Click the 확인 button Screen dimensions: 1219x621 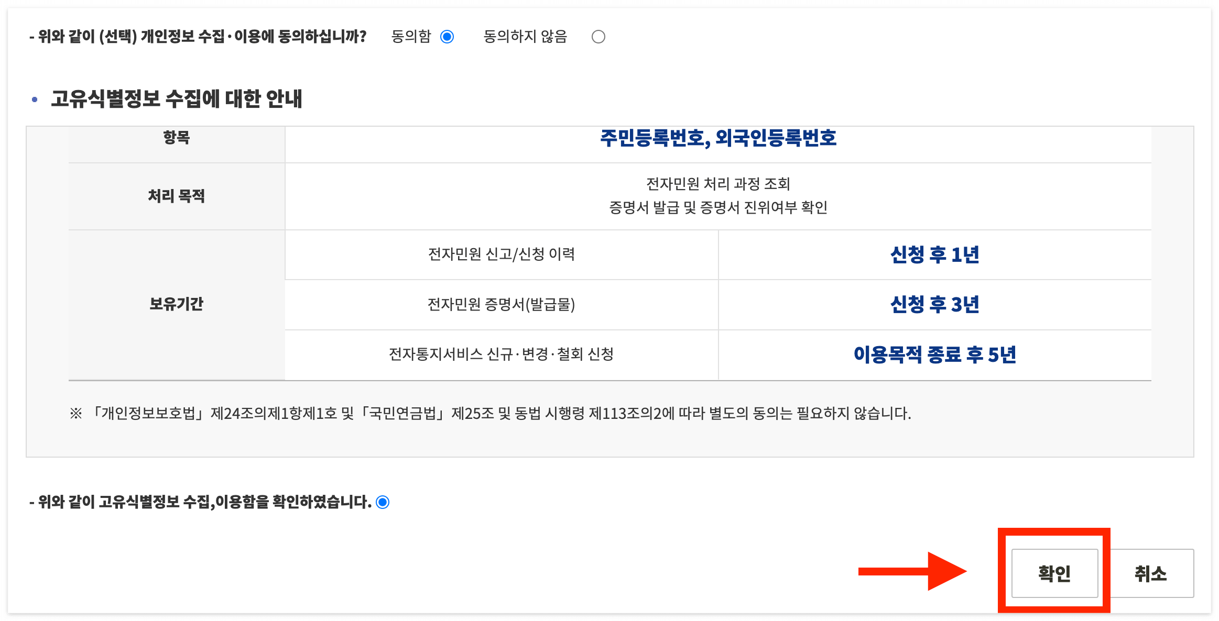pos(1054,573)
